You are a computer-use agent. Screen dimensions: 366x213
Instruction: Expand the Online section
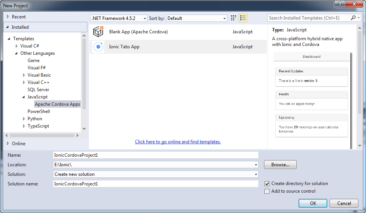coord(8,144)
